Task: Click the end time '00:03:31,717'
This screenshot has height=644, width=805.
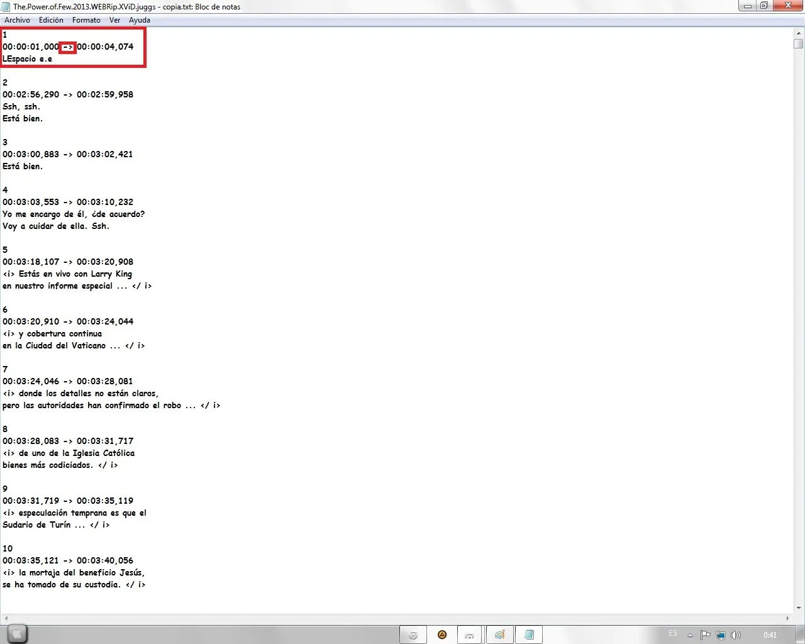Action: tap(105, 441)
